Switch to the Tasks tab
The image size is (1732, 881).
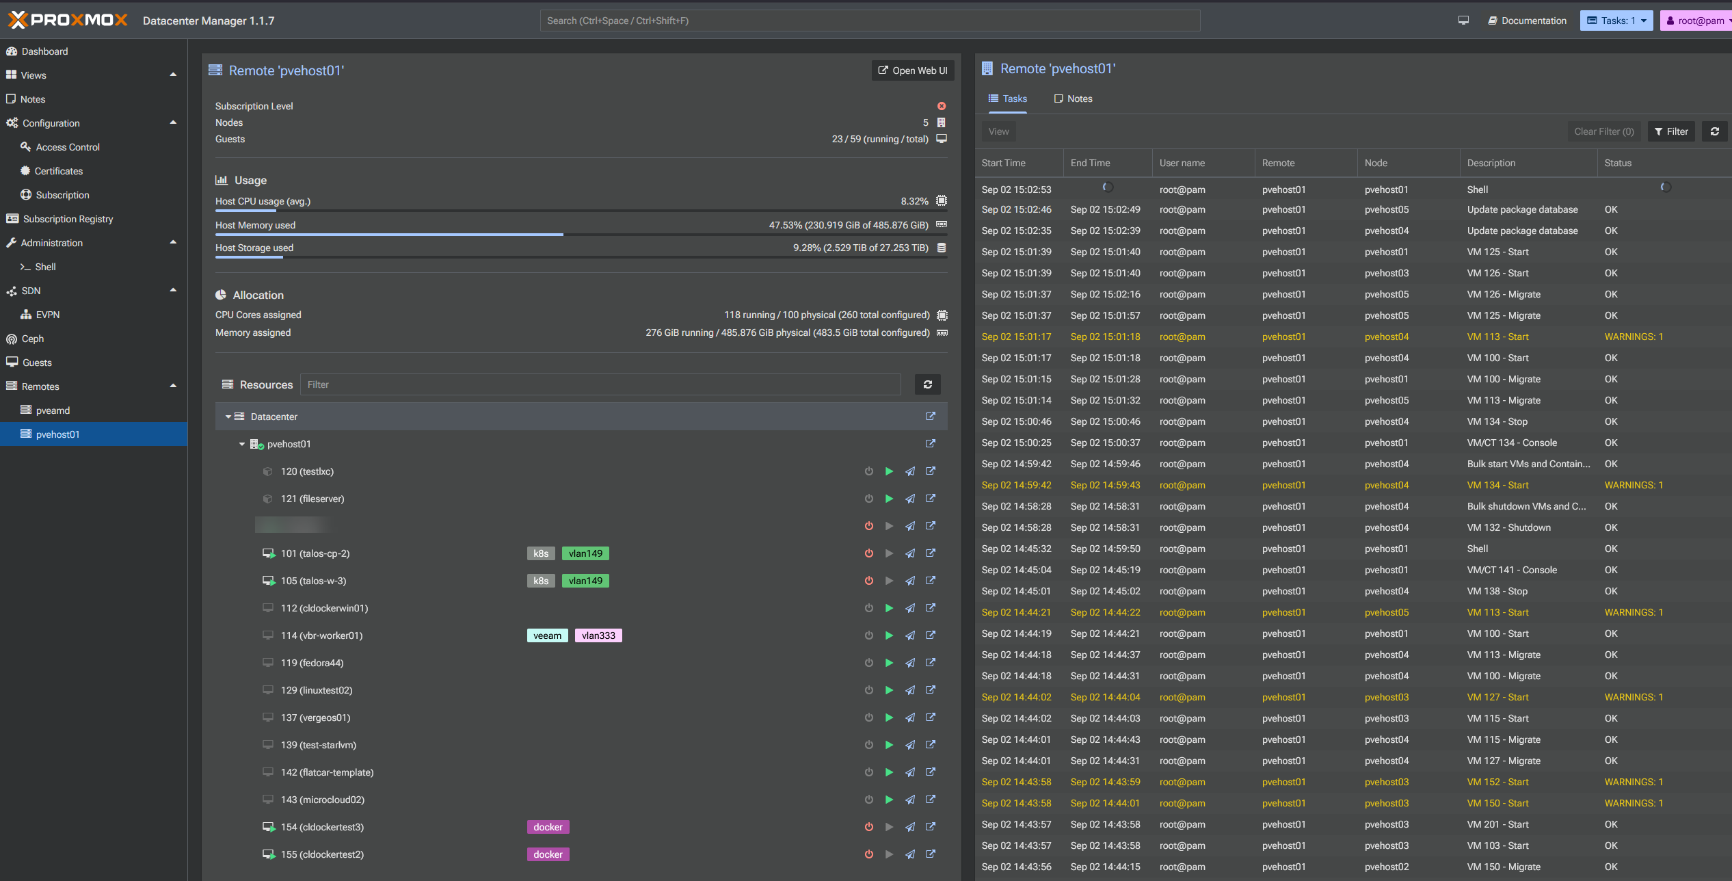click(x=1007, y=98)
